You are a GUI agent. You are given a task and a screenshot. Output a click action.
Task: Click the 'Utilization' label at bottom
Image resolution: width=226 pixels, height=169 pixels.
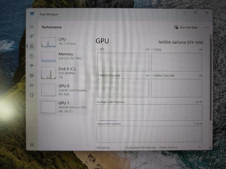103,148
